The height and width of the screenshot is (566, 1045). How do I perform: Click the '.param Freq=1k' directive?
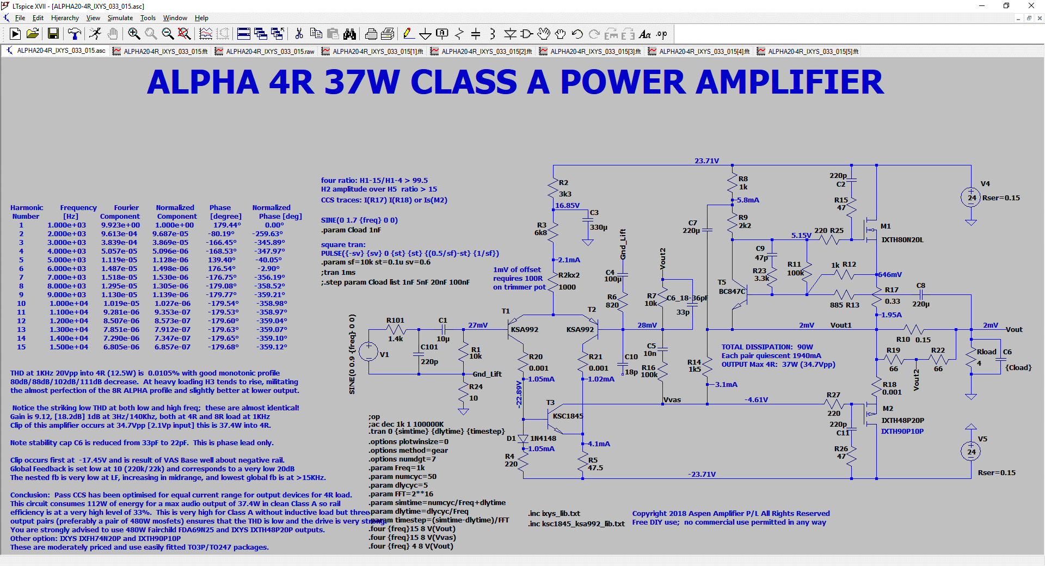pyautogui.click(x=397, y=467)
